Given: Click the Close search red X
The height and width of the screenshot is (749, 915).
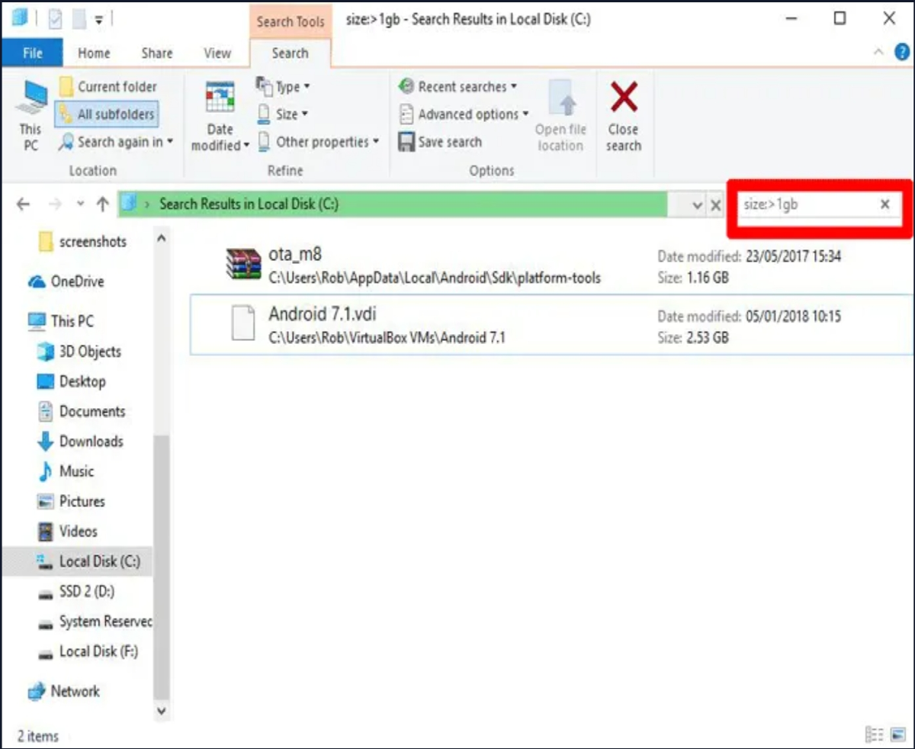Looking at the screenshot, I should click(624, 98).
